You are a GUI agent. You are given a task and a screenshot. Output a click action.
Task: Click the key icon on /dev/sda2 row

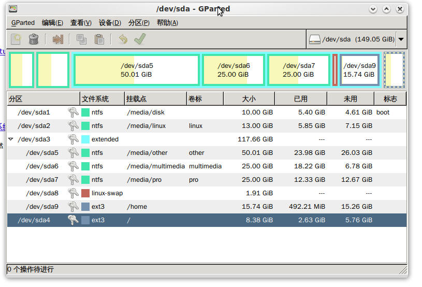[73, 126]
